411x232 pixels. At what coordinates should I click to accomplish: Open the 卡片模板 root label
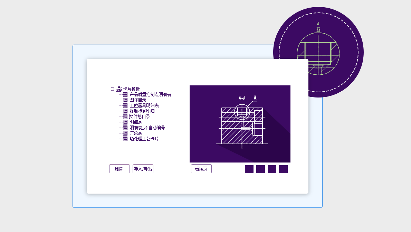pyautogui.click(x=131, y=89)
